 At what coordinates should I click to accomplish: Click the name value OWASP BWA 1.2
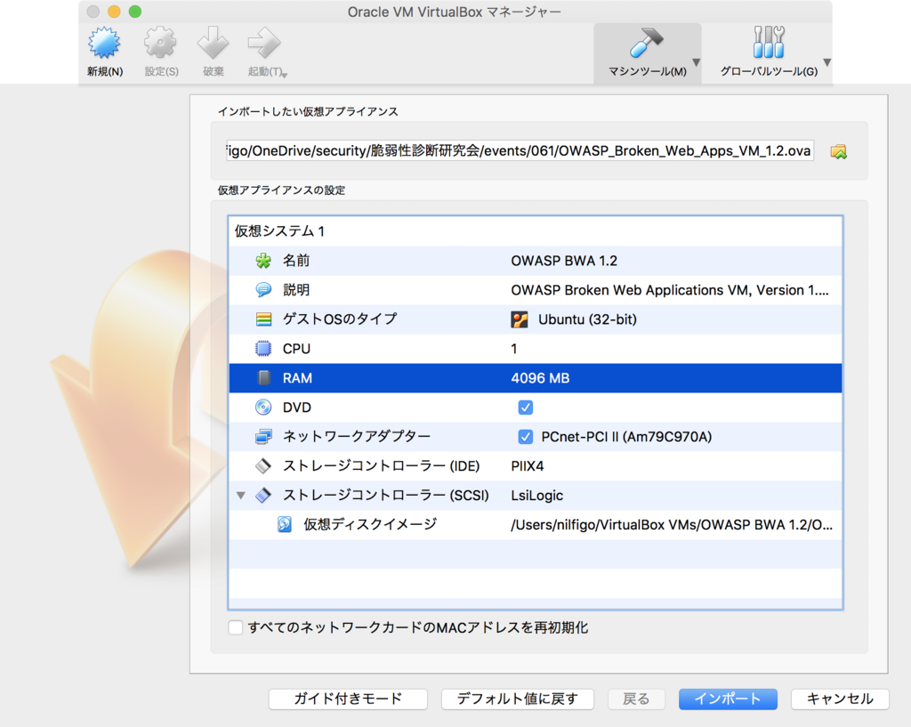[x=564, y=261]
